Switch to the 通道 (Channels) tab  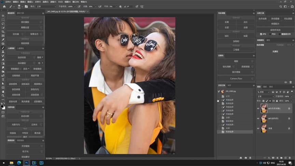click(x=265, y=87)
